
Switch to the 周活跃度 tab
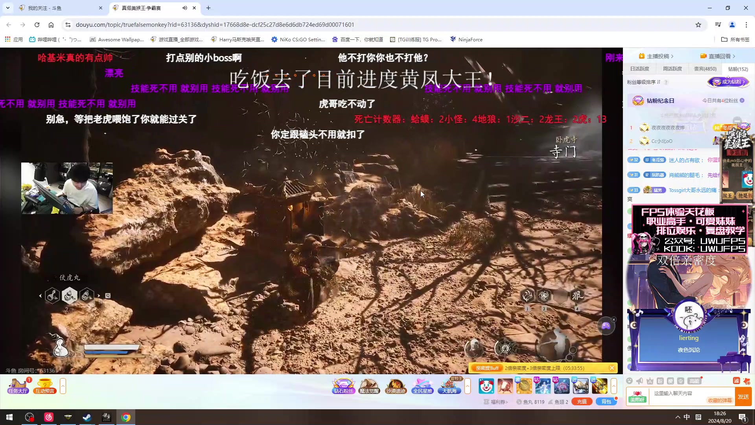[x=672, y=69]
